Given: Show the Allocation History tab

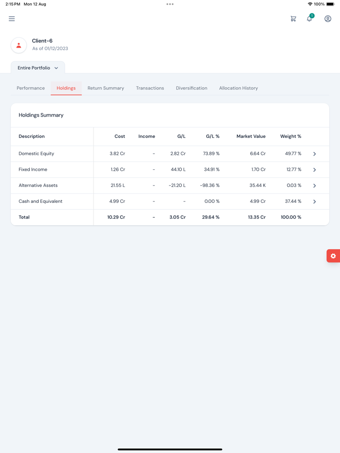Looking at the screenshot, I should click(x=238, y=88).
